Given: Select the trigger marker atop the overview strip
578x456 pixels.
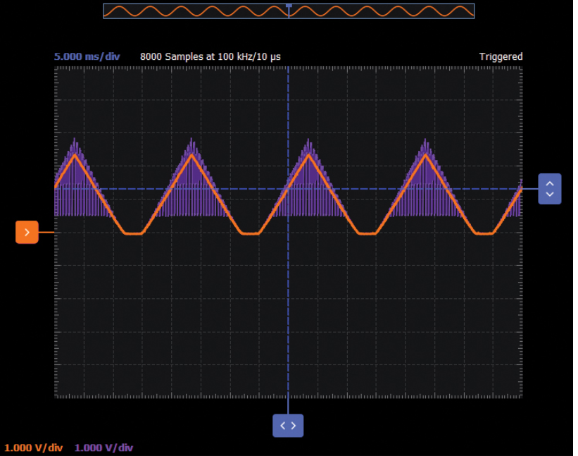Looking at the screenshot, I should pyautogui.click(x=289, y=6).
